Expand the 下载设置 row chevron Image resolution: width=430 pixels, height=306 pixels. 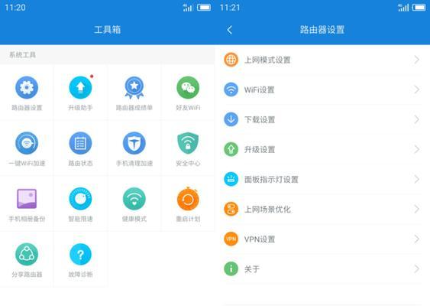(417, 119)
